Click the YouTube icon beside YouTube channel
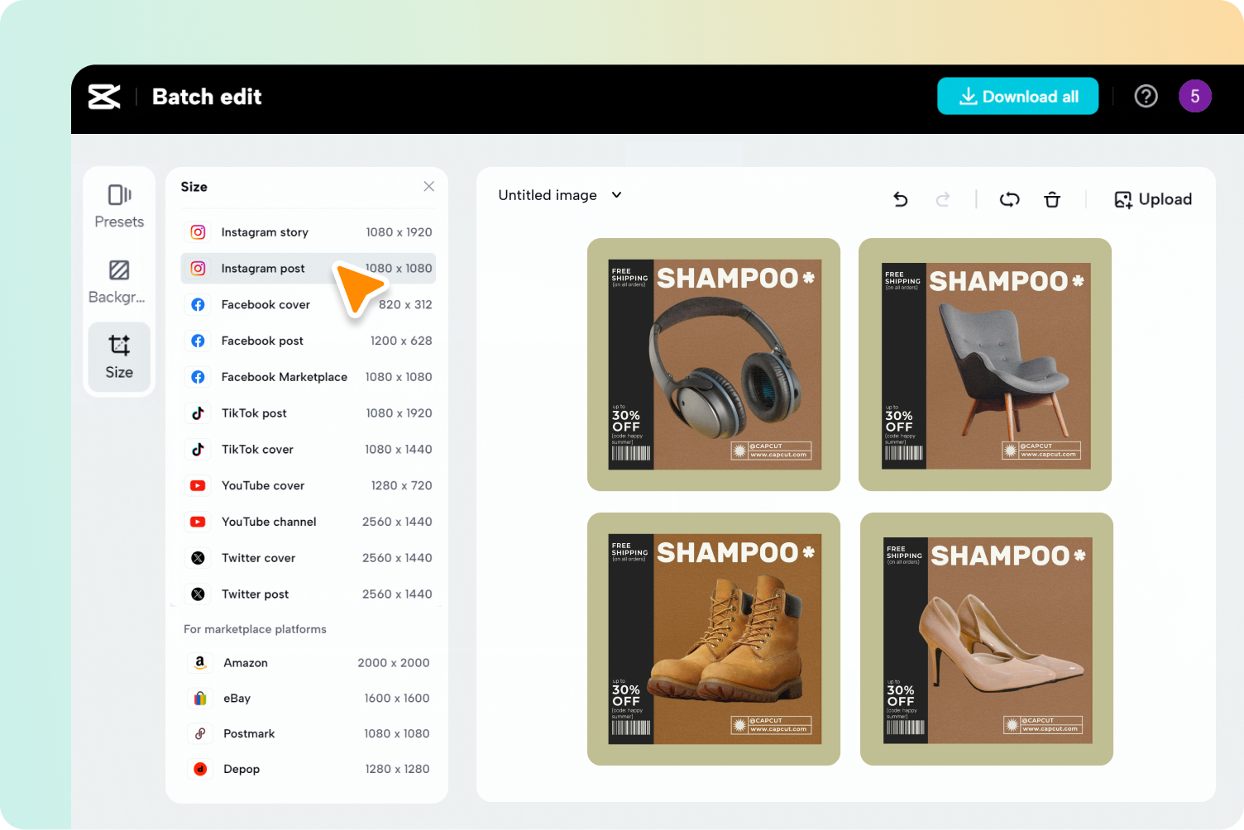 pos(199,522)
